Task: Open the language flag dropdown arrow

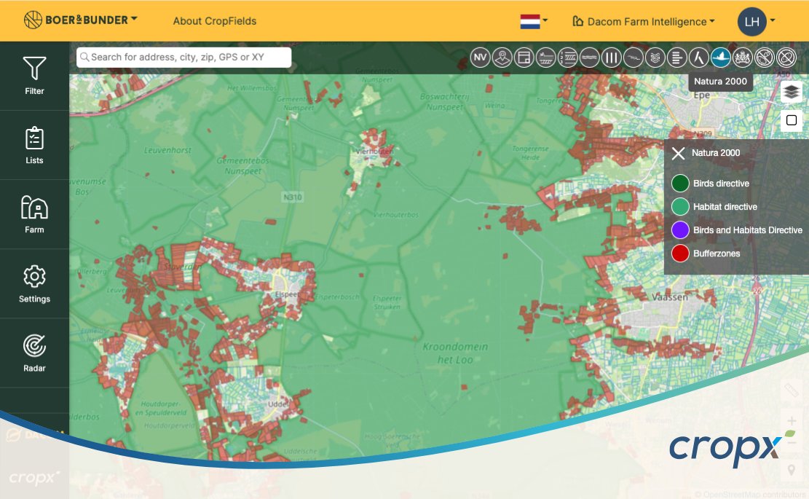Action: pyautogui.click(x=545, y=20)
